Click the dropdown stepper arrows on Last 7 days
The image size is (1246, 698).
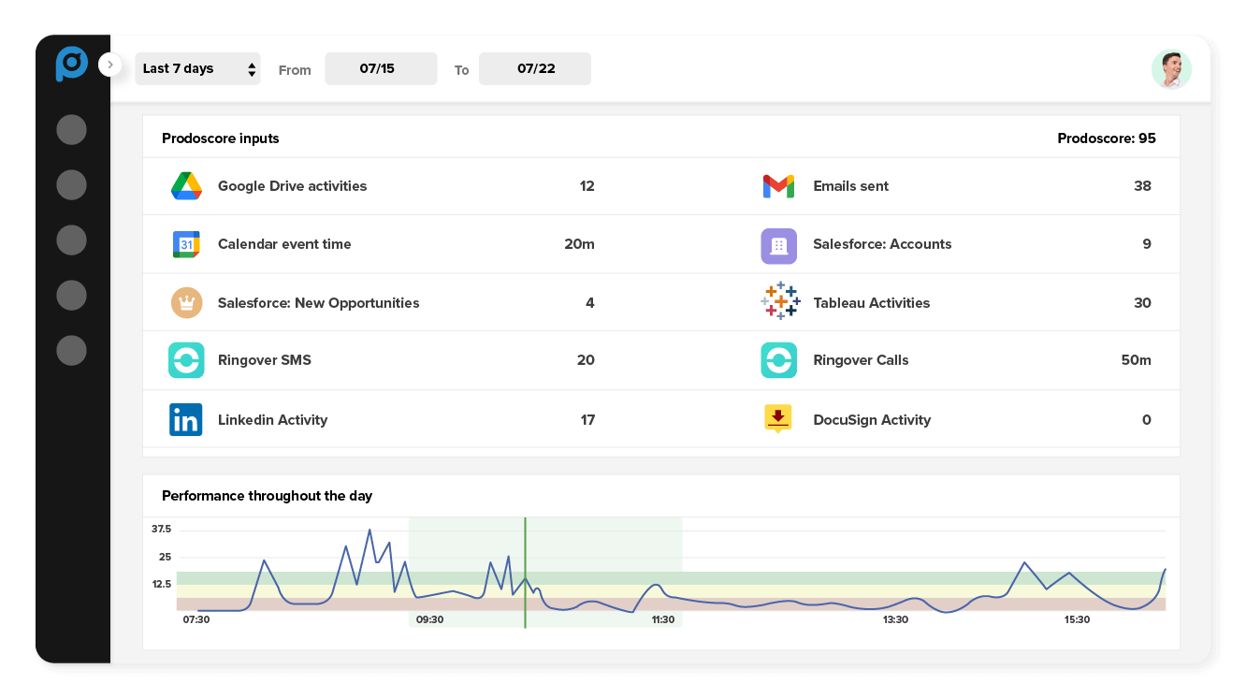click(250, 68)
